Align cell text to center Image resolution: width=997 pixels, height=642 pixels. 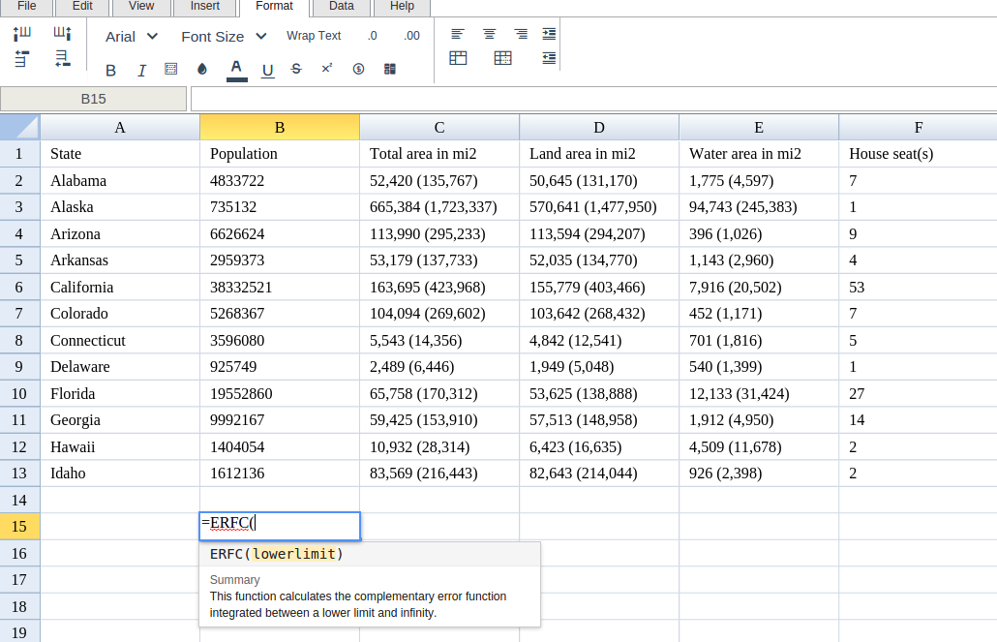coord(490,34)
